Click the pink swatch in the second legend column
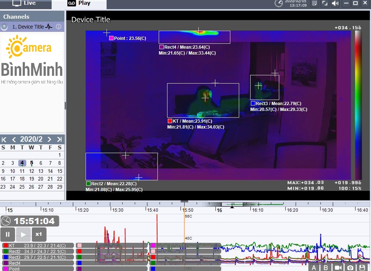 coord(79,245)
